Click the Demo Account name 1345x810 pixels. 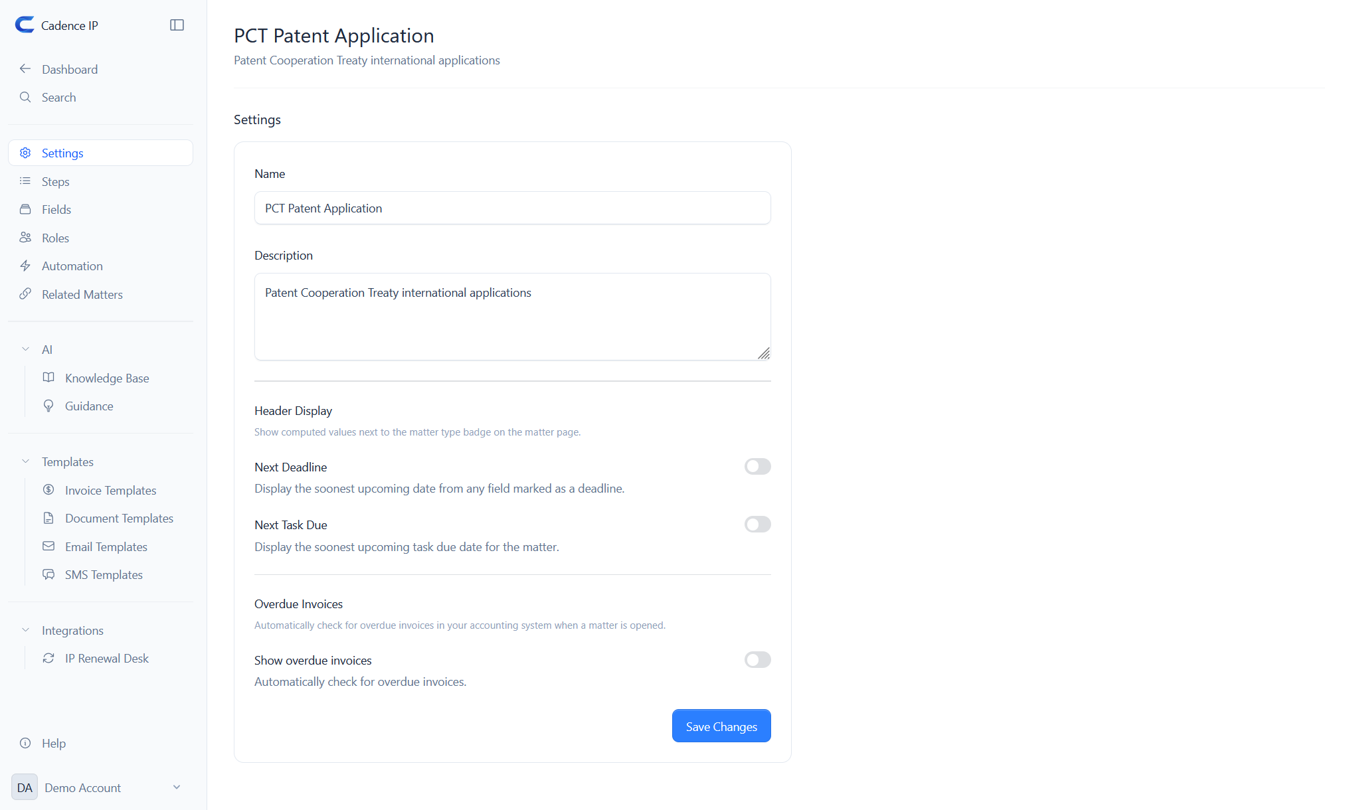point(82,787)
